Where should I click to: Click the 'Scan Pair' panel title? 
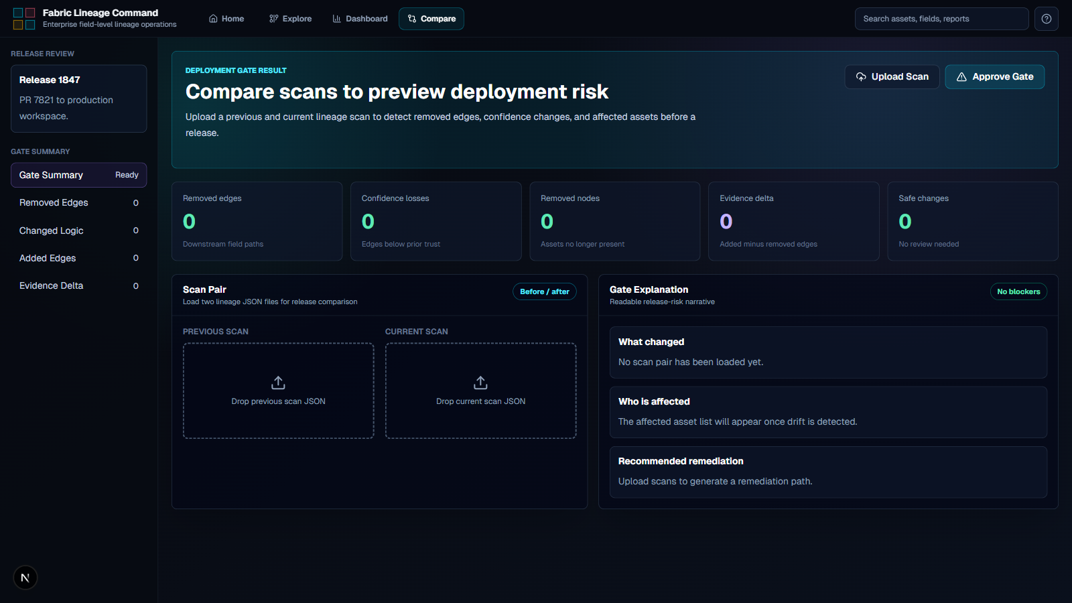click(204, 289)
